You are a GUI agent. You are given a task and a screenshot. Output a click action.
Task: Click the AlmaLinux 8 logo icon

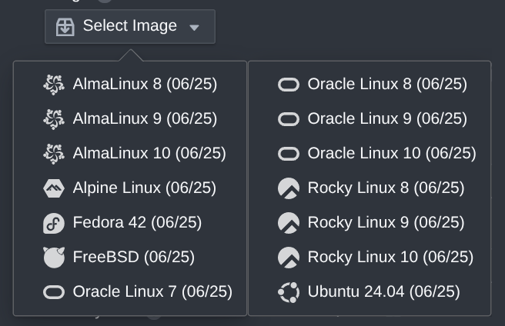tap(54, 85)
